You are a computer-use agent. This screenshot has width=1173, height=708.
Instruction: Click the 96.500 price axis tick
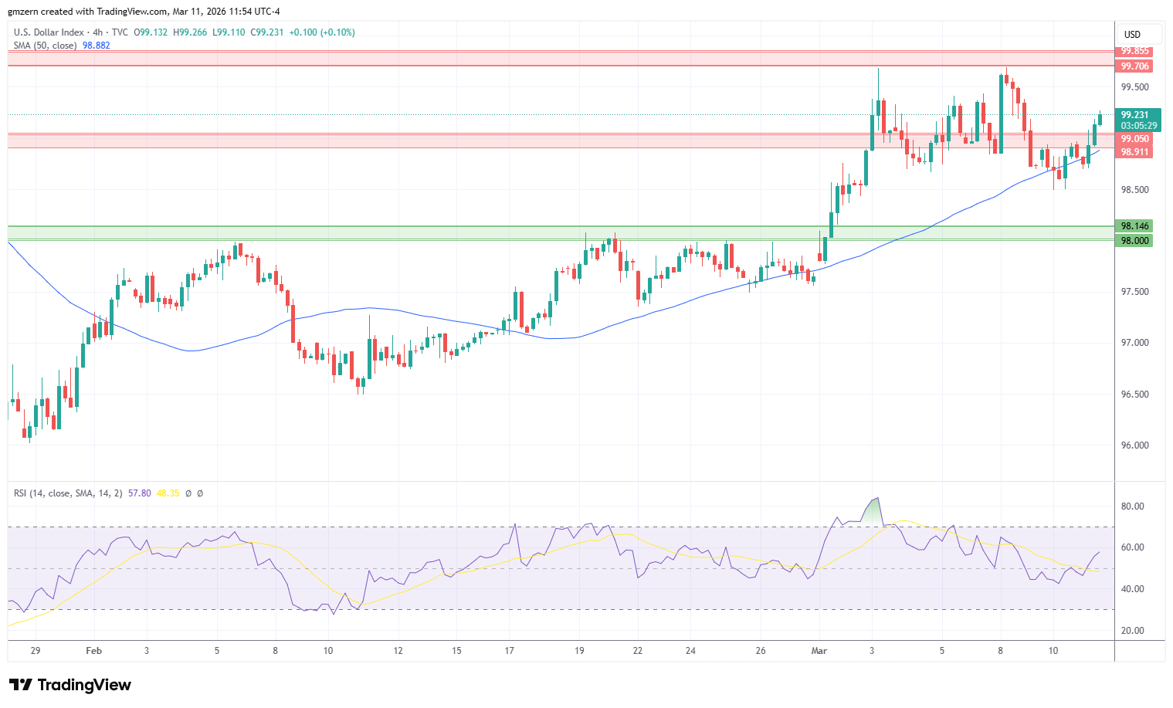pos(1135,395)
